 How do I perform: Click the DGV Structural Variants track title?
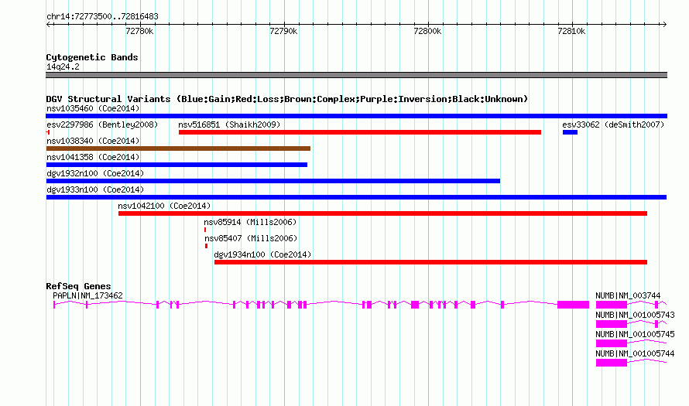point(287,99)
